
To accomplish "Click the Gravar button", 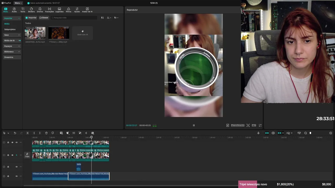I will (44, 18).
